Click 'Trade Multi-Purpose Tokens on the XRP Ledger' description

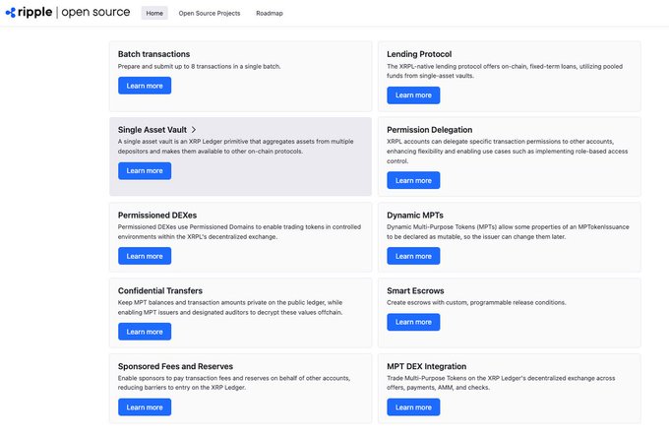501,383
